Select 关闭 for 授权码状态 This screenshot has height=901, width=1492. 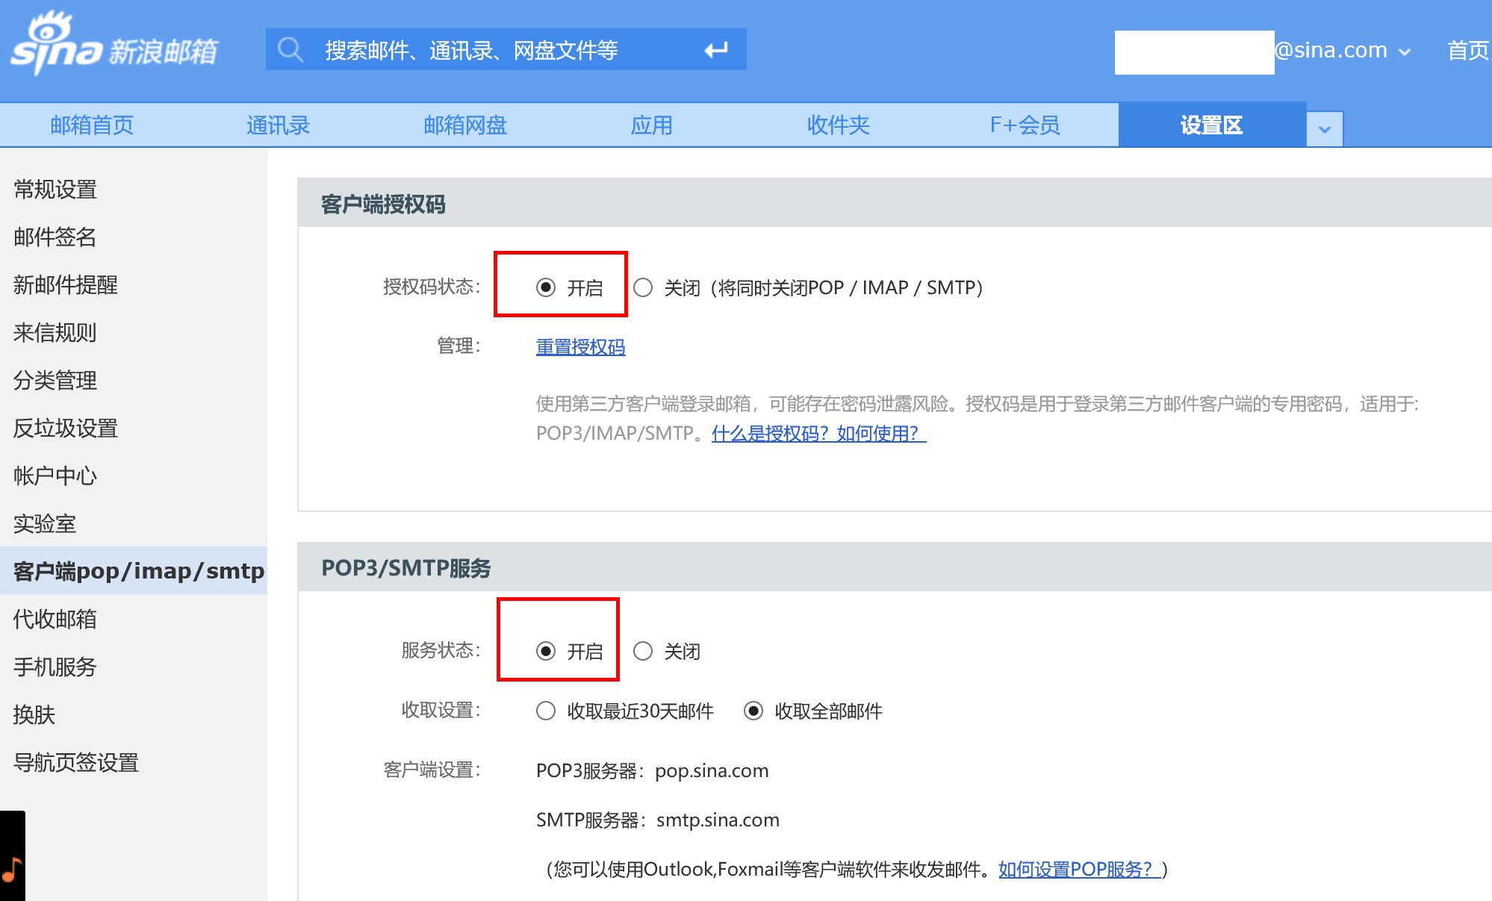coord(643,287)
